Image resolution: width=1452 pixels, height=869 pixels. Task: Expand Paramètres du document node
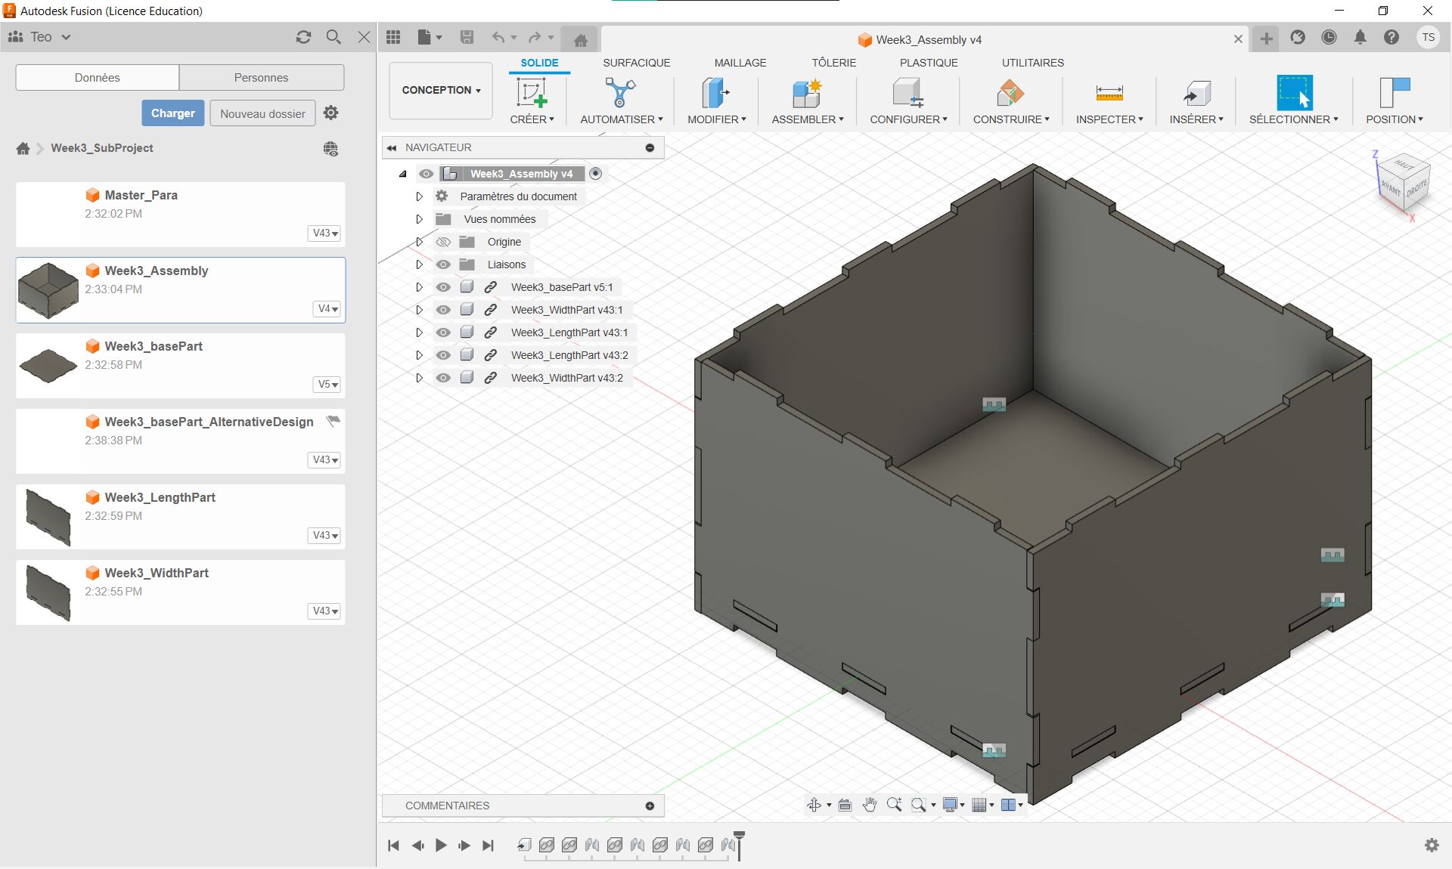419,196
